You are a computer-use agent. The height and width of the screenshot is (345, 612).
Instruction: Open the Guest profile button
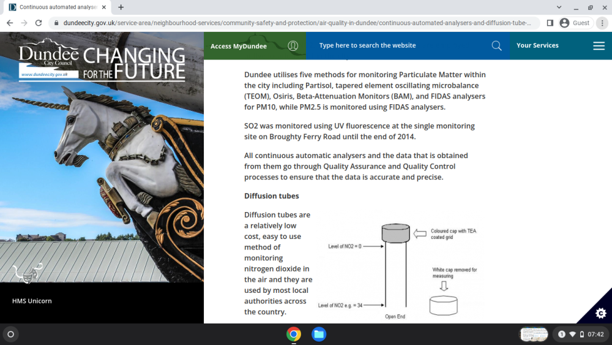tap(576, 23)
